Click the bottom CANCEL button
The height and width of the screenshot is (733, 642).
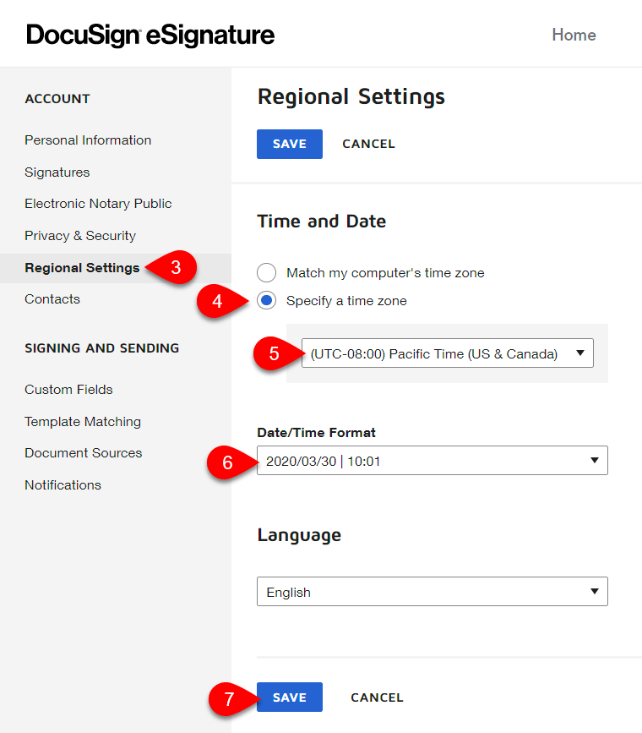click(377, 697)
